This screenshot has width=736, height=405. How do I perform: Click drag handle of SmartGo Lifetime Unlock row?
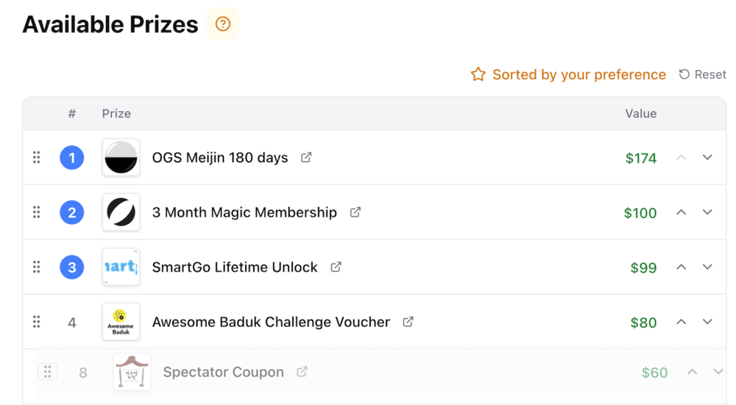(36, 267)
